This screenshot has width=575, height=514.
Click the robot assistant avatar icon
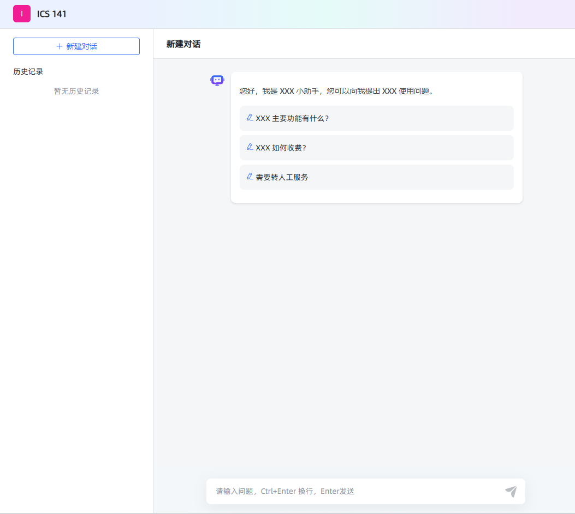(x=217, y=80)
